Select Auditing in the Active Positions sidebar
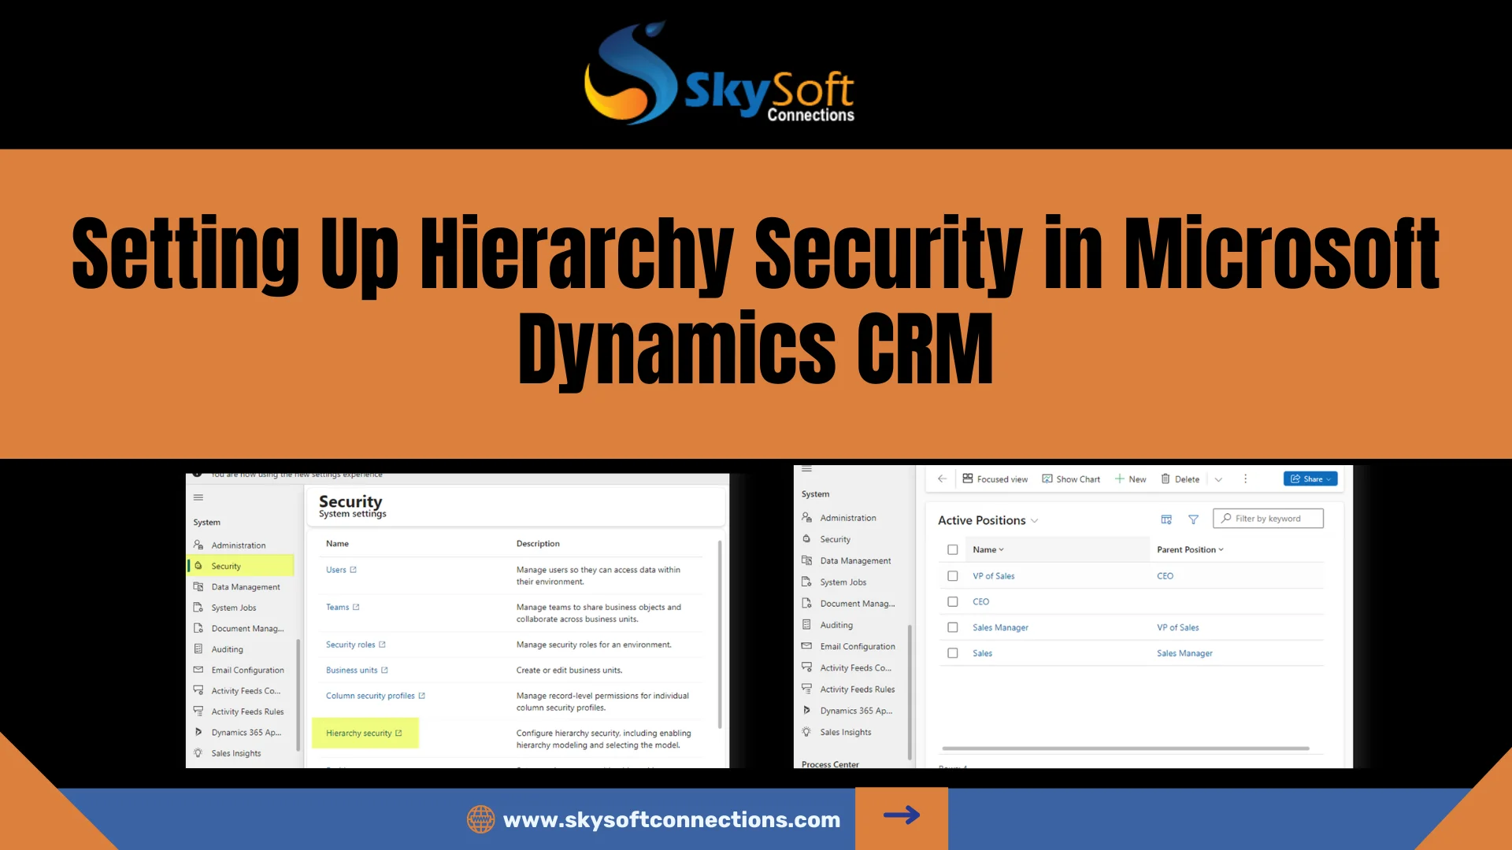Viewport: 1512px width, 850px height. 827,625
